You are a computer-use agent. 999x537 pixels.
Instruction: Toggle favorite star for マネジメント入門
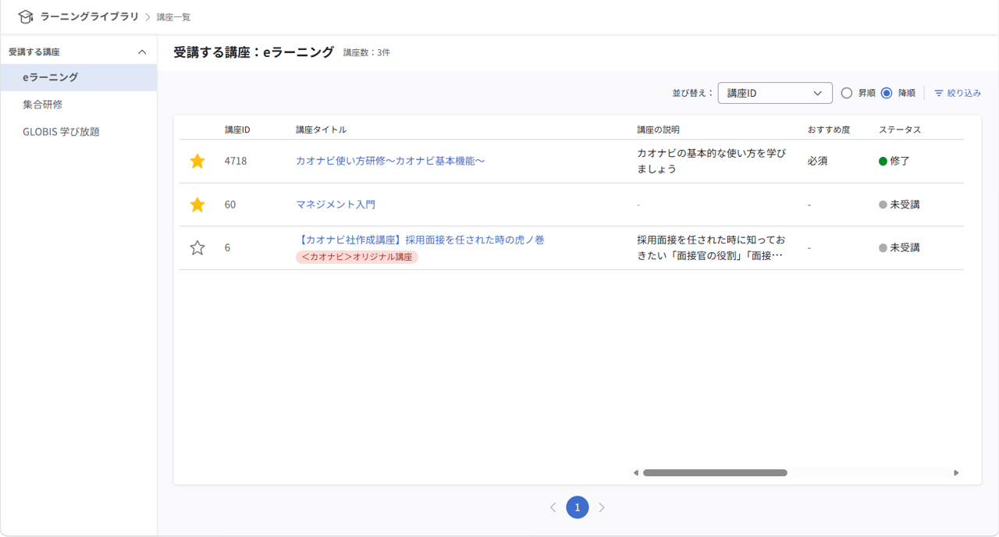(197, 204)
